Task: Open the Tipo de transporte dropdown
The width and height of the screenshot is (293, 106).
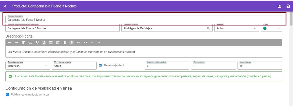Action: (74, 66)
